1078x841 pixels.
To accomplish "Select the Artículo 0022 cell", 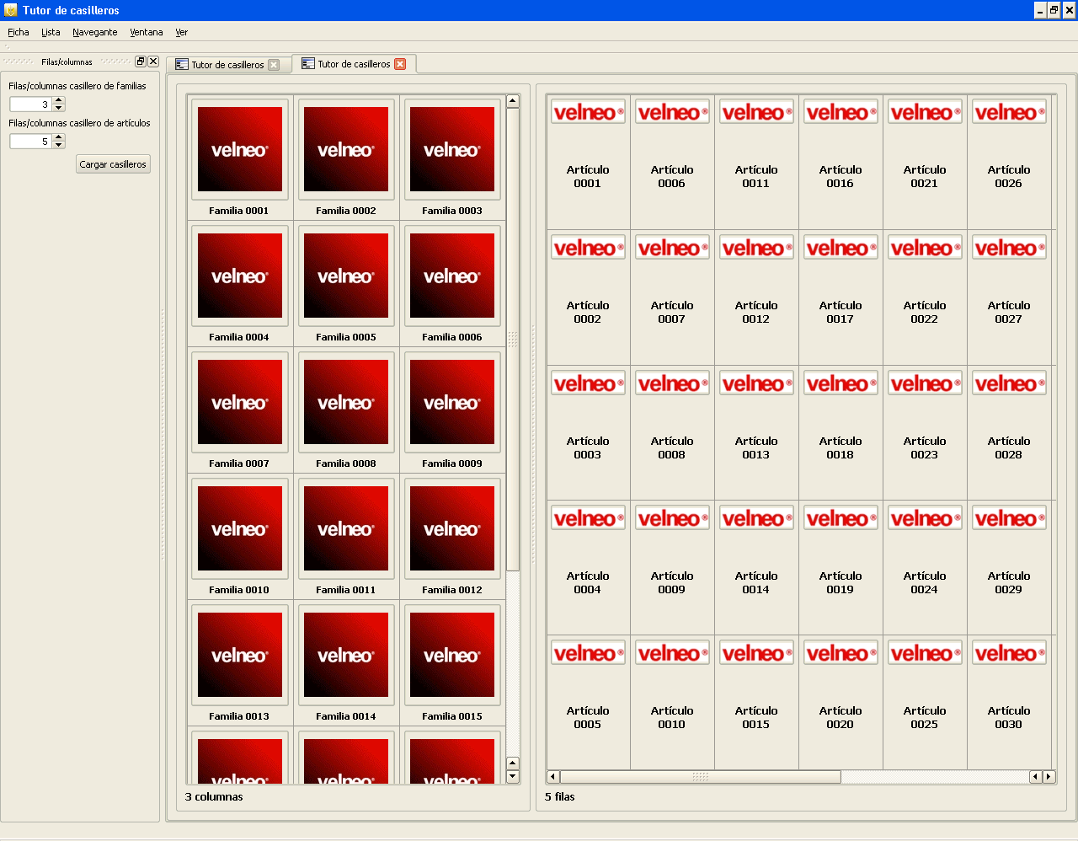I will [925, 297].
